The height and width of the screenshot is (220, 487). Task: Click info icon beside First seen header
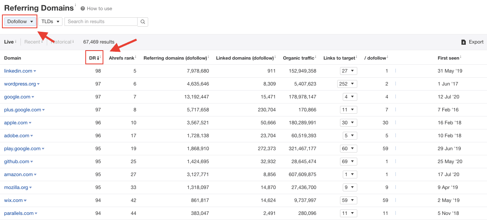click(461, 57)
